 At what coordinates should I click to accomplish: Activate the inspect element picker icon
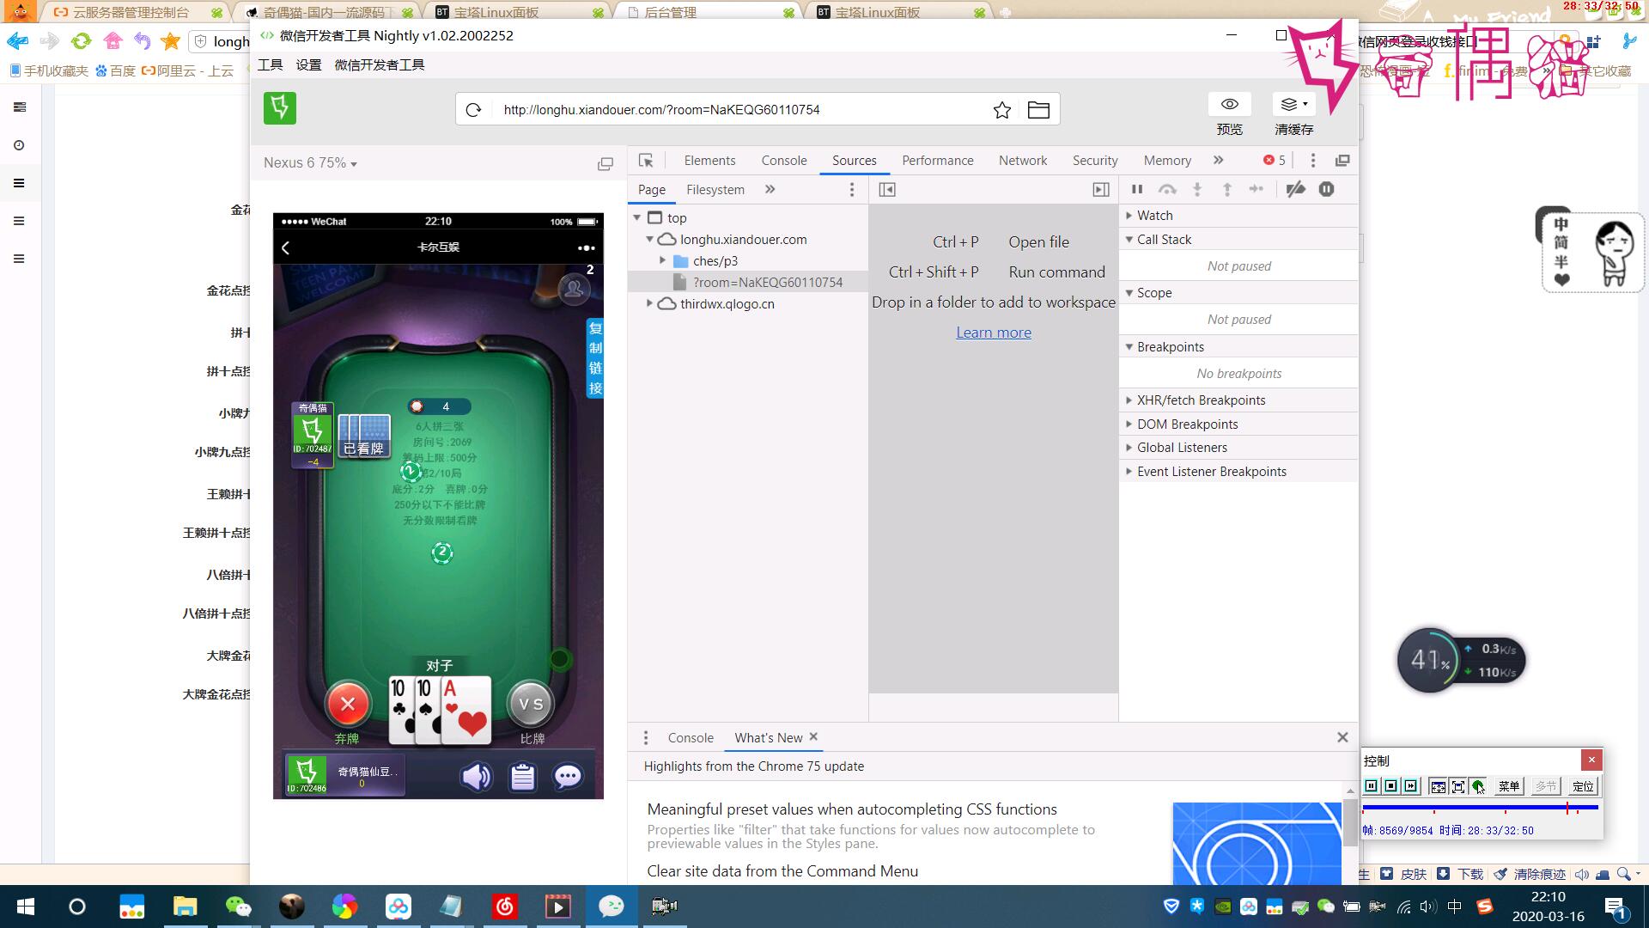point(646,161)
